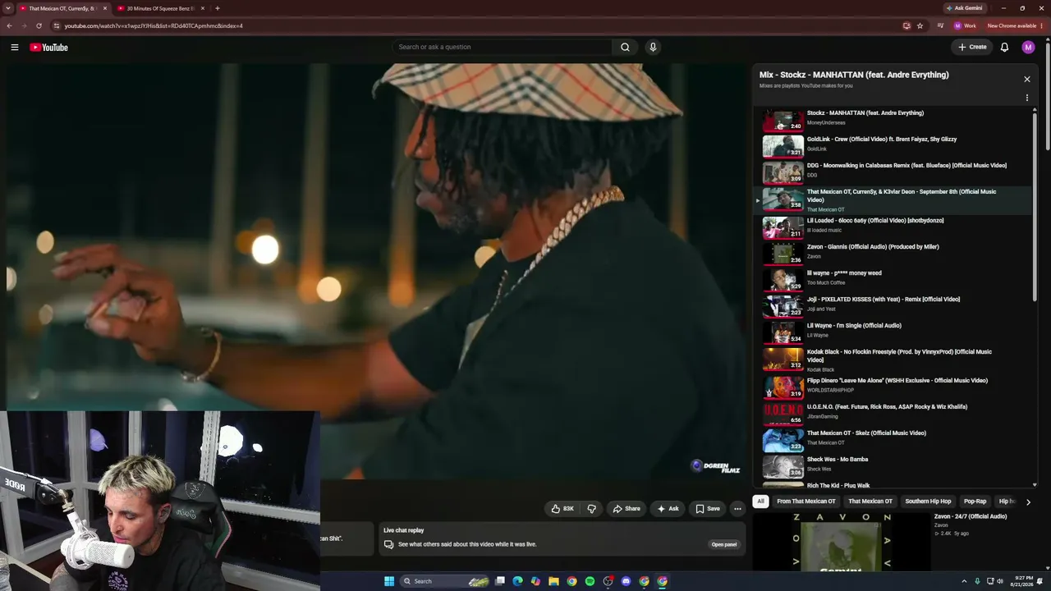1051x591 pixels.
Task: Click the New Chrome available update button
Action: (1015, 25)
